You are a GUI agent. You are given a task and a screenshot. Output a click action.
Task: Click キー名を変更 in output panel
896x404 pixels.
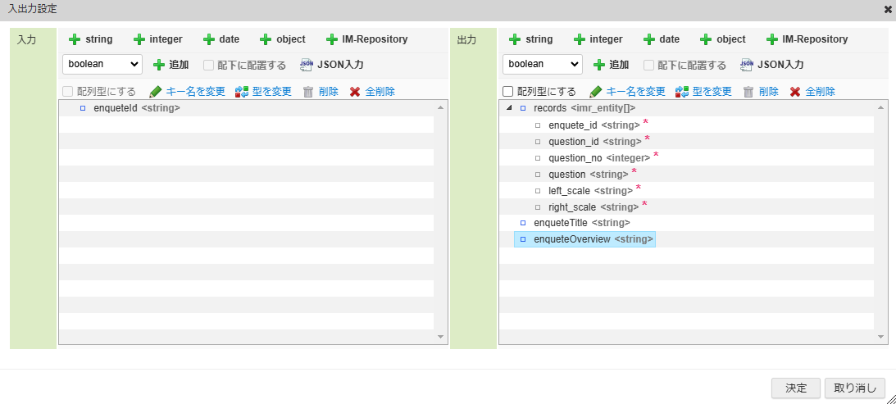pyautogui.click(x=627, y=92)
